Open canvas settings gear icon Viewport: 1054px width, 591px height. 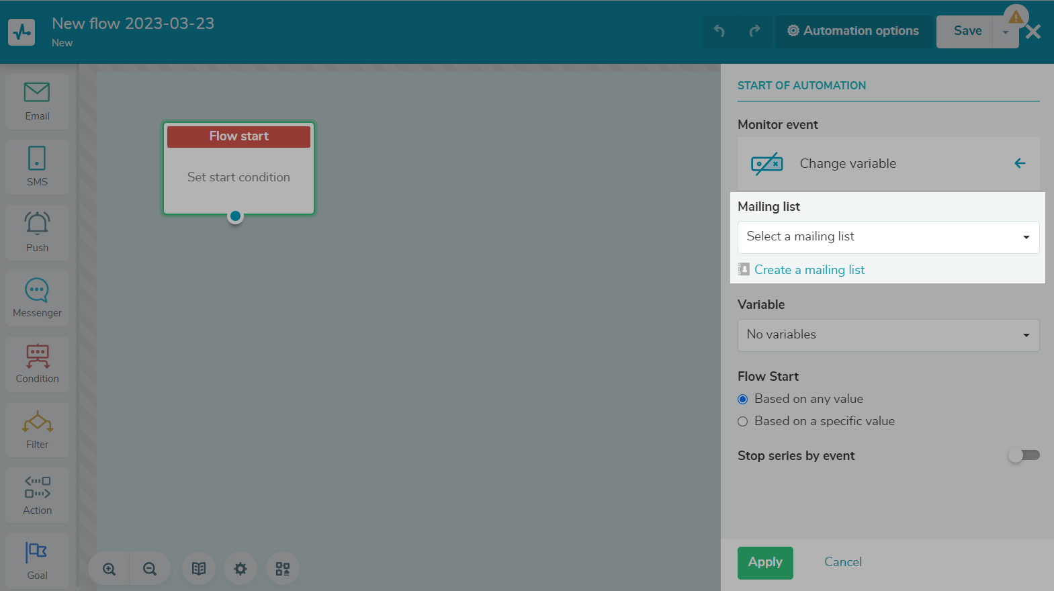(x=240, y=569)
